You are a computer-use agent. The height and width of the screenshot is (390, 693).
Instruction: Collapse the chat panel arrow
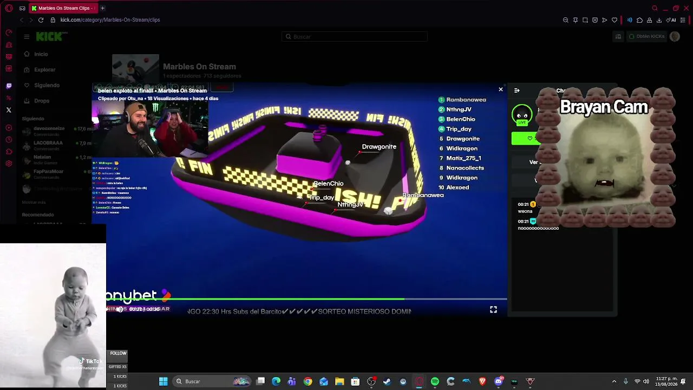517,90
